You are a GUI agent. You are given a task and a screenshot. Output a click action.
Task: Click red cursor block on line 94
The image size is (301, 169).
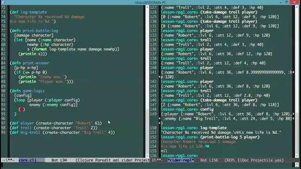click(22, 109)
